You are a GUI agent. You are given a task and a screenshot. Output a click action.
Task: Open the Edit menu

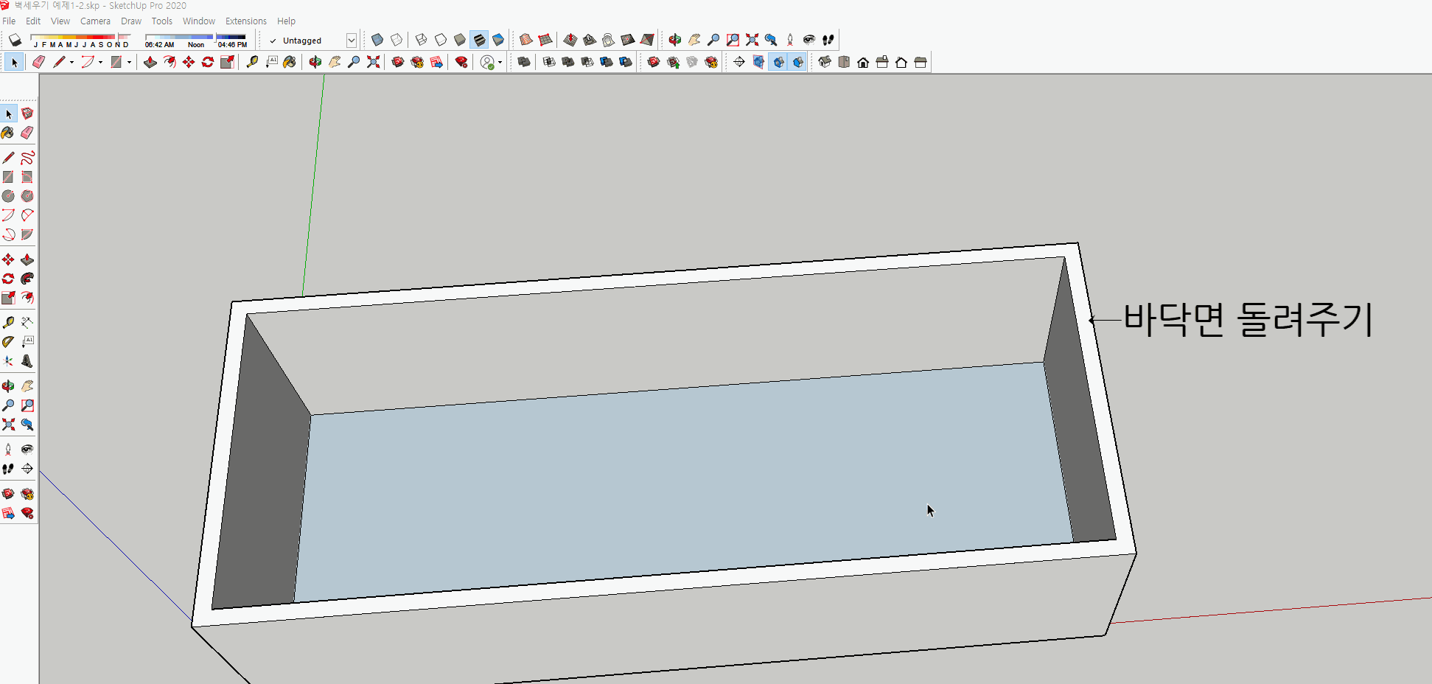click(33, 21)
